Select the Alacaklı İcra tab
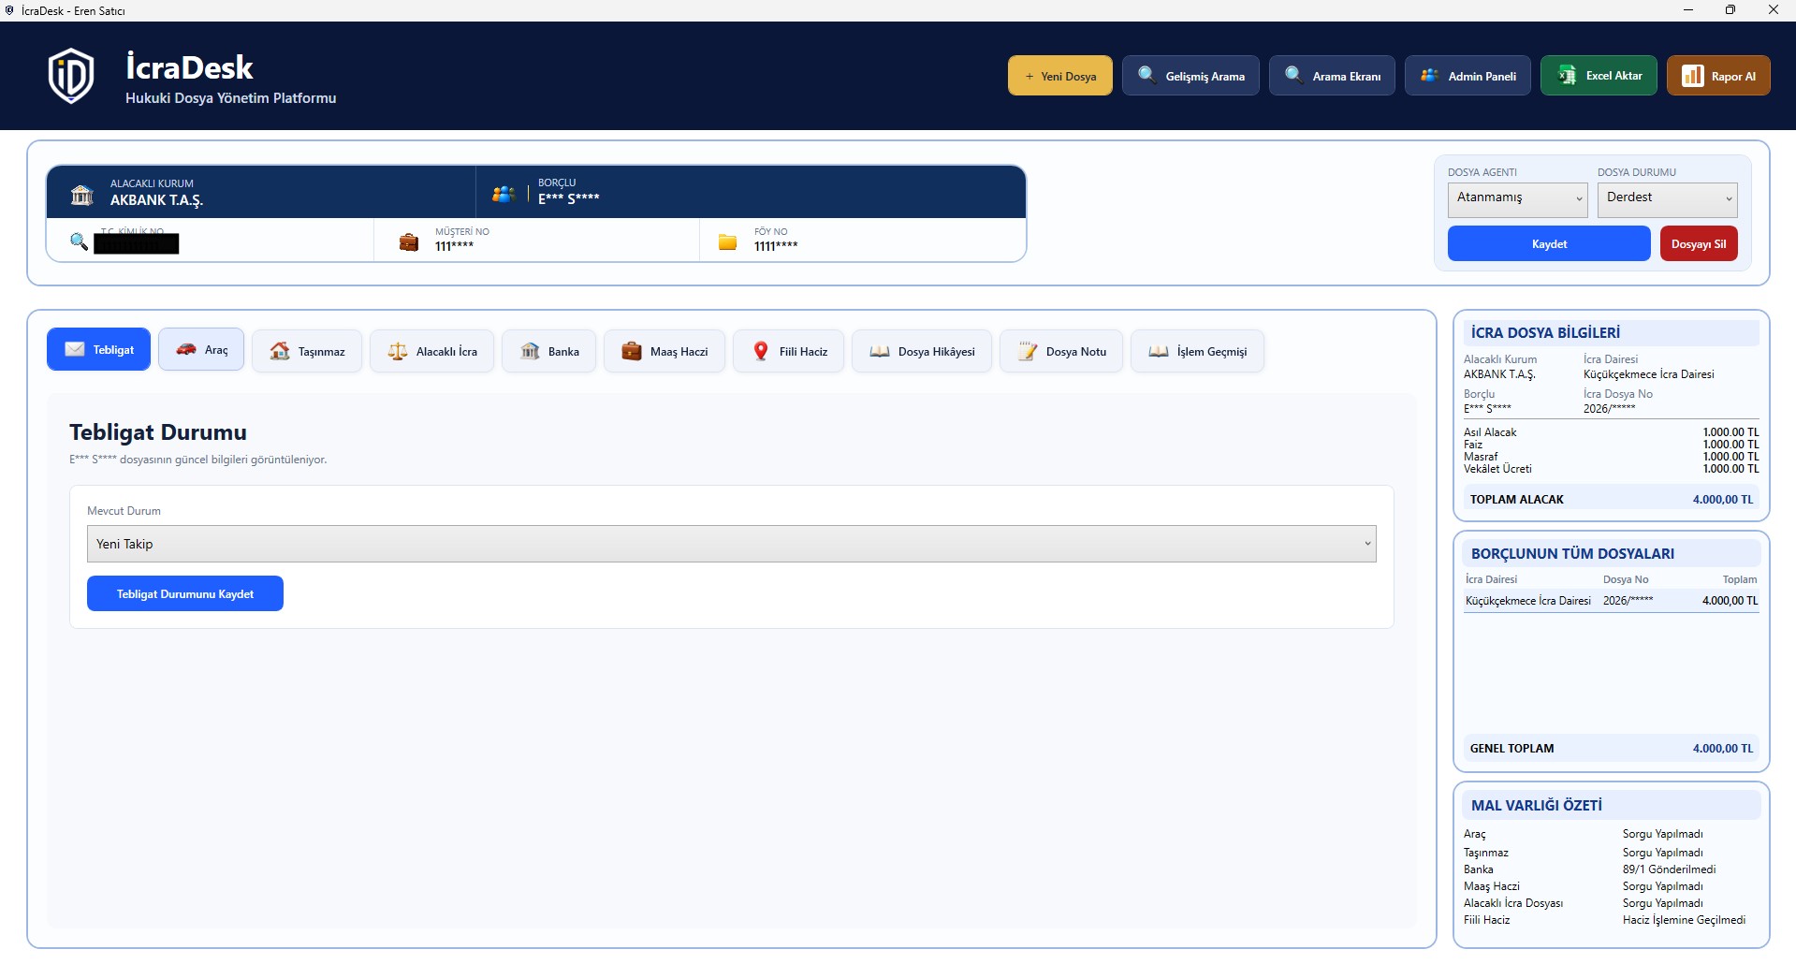 [x=431, y=351]
